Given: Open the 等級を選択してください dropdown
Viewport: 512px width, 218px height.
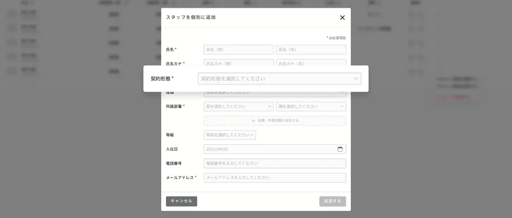Looking at the screenshot, I should point(230,135).
